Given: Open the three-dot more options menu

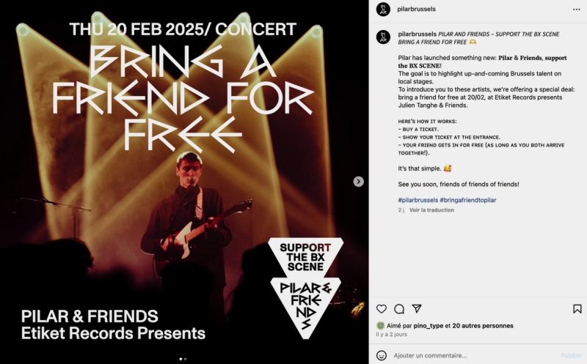Looking at the screenshot, I should (x=575, y=9).
